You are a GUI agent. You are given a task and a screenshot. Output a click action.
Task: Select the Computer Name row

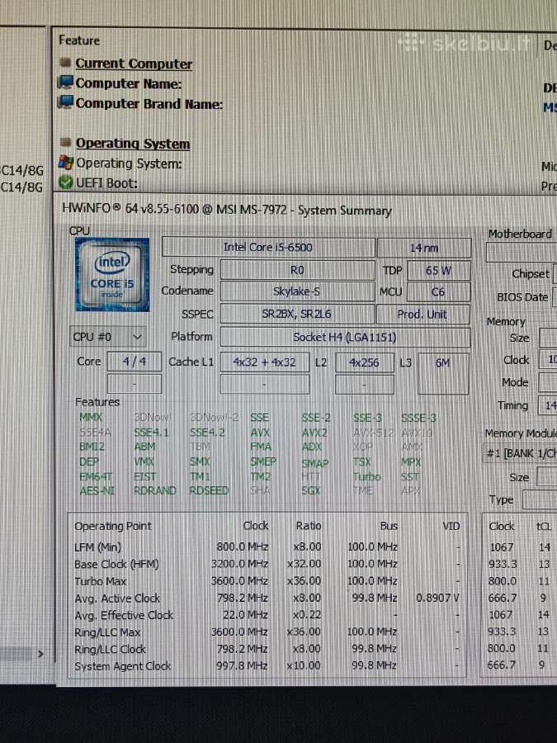pos(129,83)
